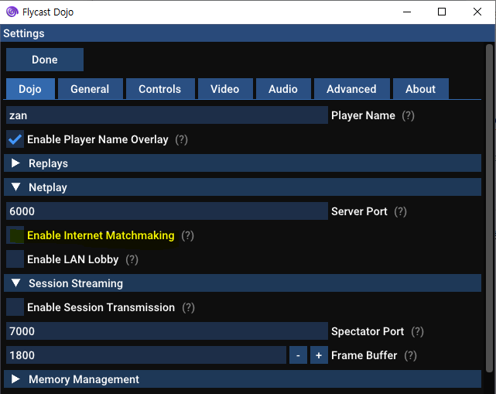
Task: Uncheck Enable Player Name Overlay
Action: coord(15,139)
